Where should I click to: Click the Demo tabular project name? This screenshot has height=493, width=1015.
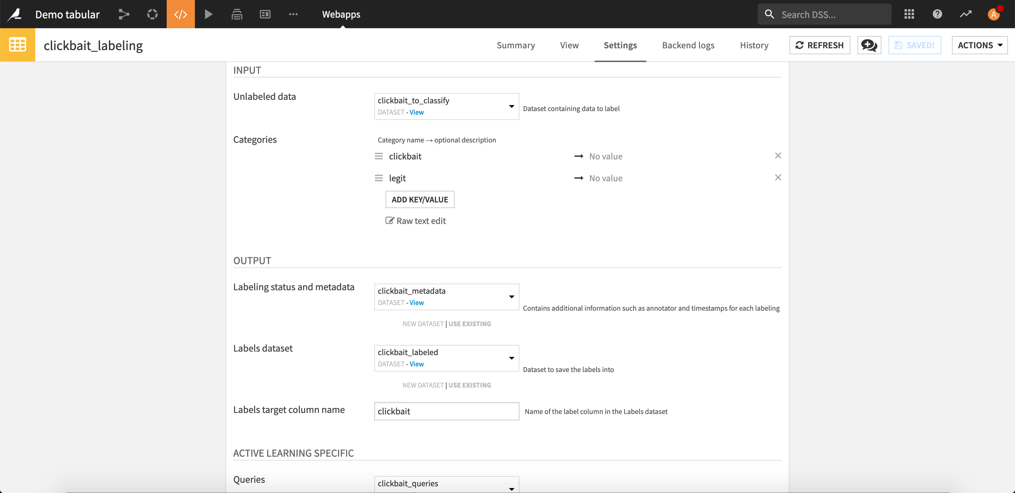coord(67,14)
